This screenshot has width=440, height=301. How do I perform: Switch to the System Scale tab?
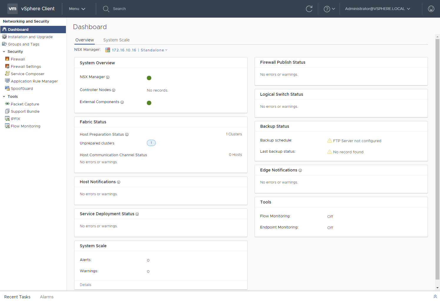tap(116, 40)
